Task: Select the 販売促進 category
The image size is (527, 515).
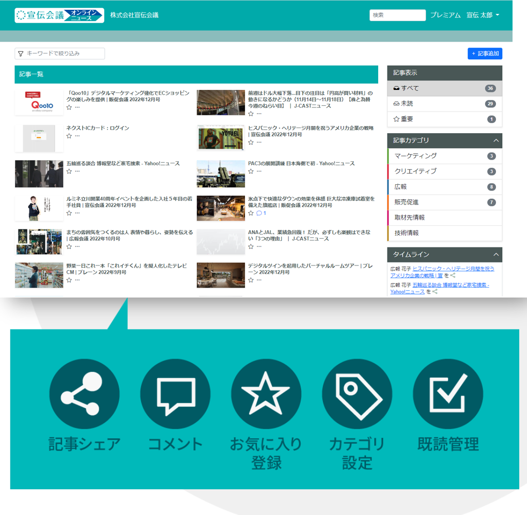Action: pyautogui.click(x=444, y=202)
